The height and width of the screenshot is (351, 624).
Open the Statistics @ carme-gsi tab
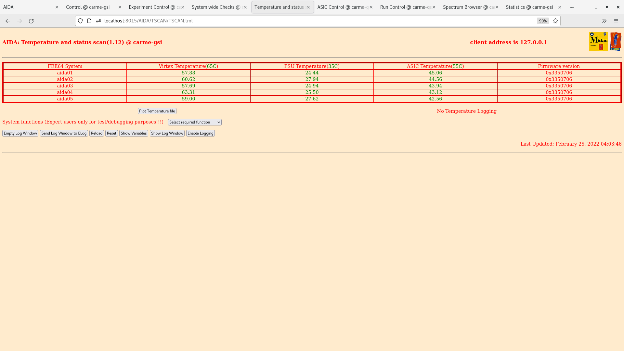click(x=529, y=7)
